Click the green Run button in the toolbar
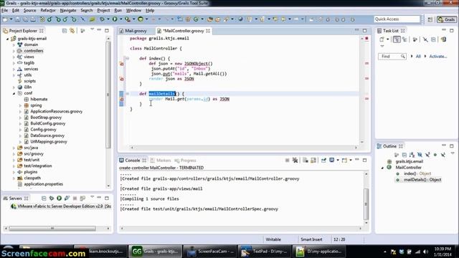The image size is (459, 258). click(115, 19)
